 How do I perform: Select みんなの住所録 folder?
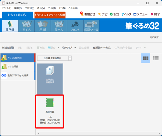[x=17, y=58]
